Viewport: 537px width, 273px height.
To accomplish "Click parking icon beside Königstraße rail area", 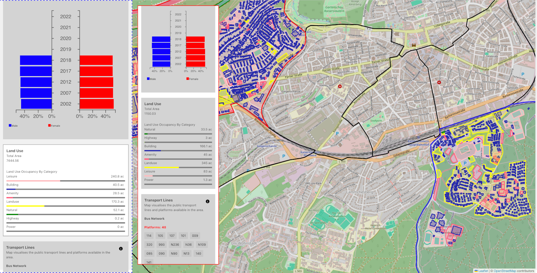I will point(337,133).
